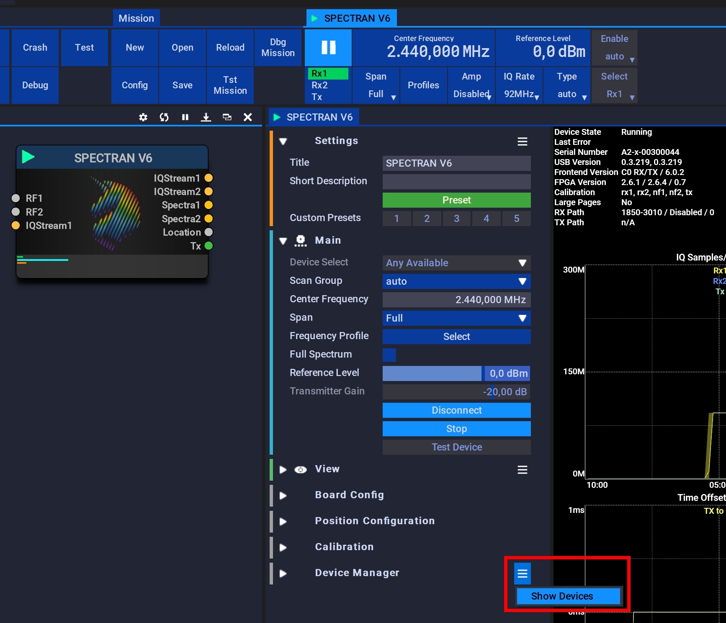This screenshot has height=623, width=726.
Task: Open the Settings section hamburger menu
Action: coord(523,142)
